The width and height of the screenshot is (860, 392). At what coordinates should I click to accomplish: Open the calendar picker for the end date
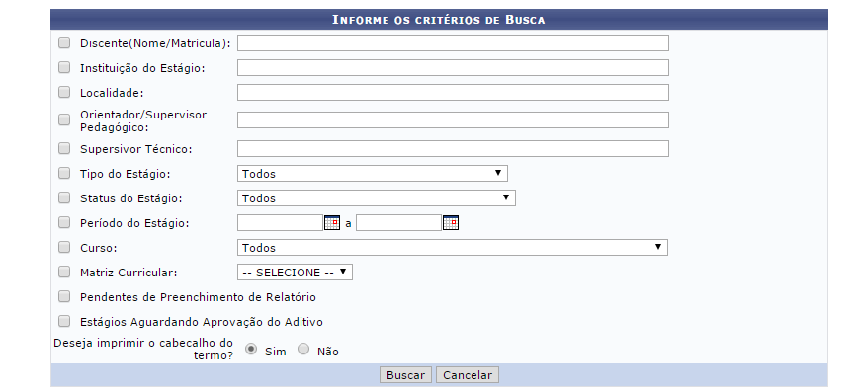tap(451, 223)
